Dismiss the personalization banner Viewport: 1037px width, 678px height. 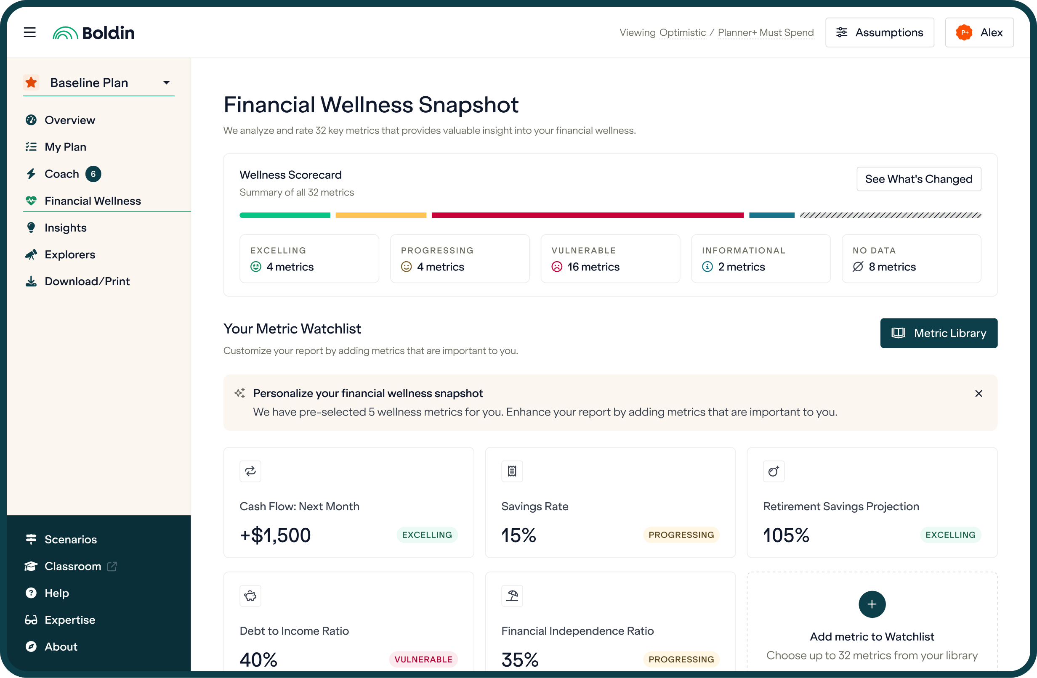point(979,394)
